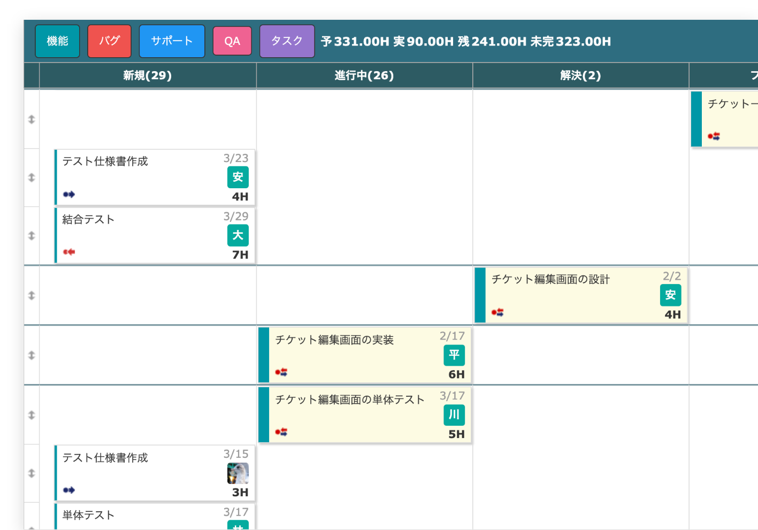This screenshot has height=530, width=758.
Task: Click the 3/17 date on チケット編集画面の単体テスト card
Action: point(452,396)
